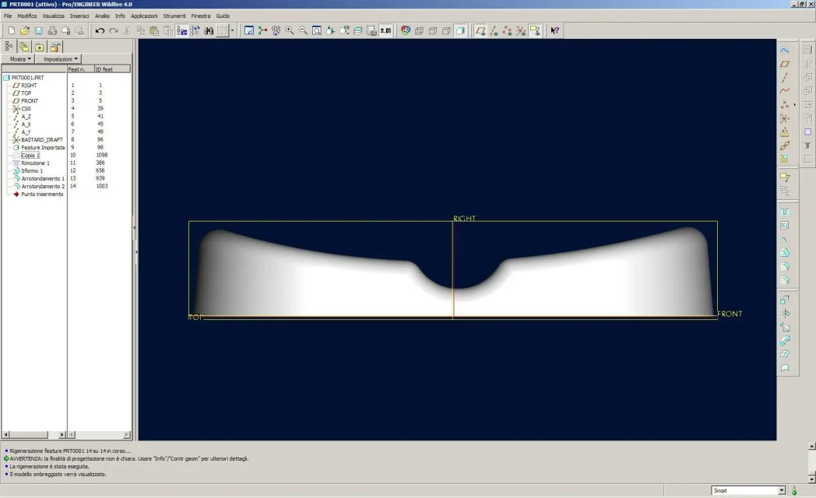Create a datum plane from right toolbar
816x498 pixels.
coord(785,64)
